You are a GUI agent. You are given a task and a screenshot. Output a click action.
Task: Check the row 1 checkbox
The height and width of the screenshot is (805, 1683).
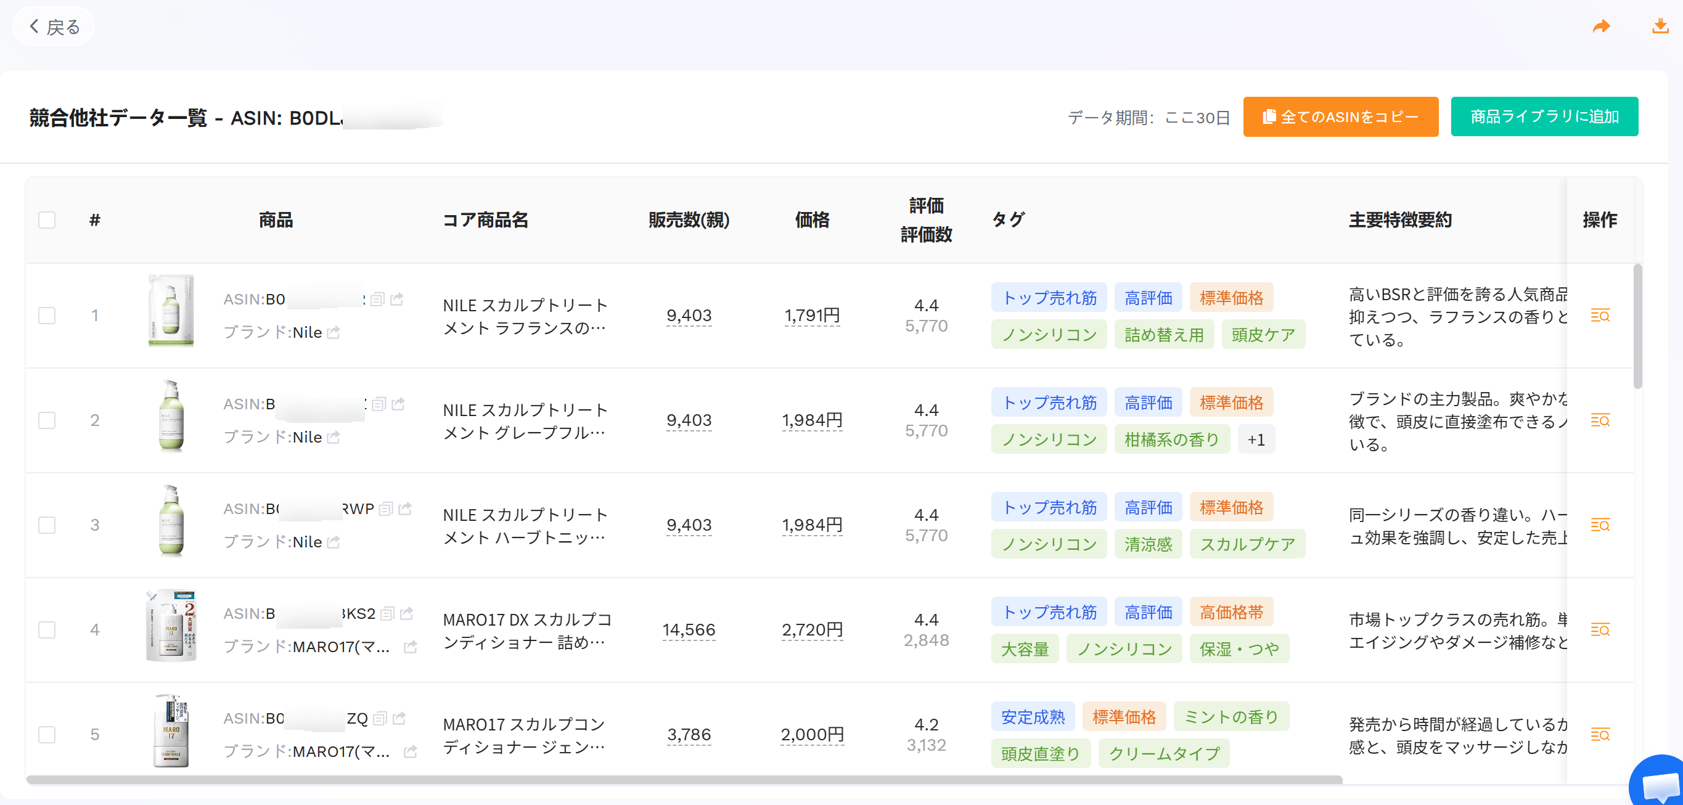click(x=47, y=316)
